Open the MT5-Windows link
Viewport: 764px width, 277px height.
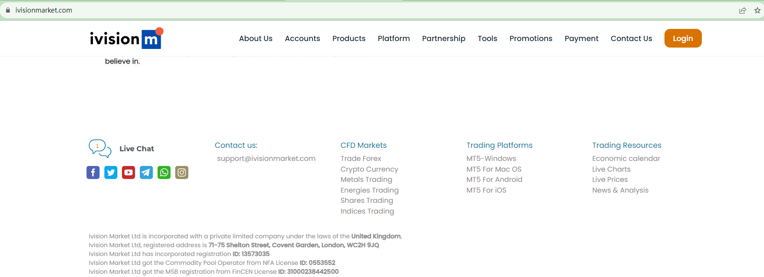coord(491,159)
